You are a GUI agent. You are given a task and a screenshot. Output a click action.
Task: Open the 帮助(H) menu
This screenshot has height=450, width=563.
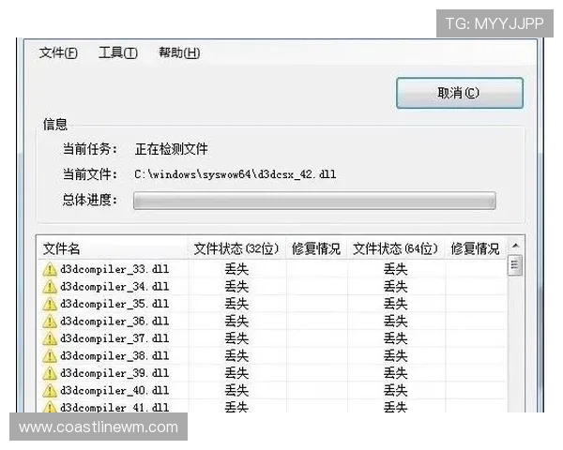coord(178,52)
